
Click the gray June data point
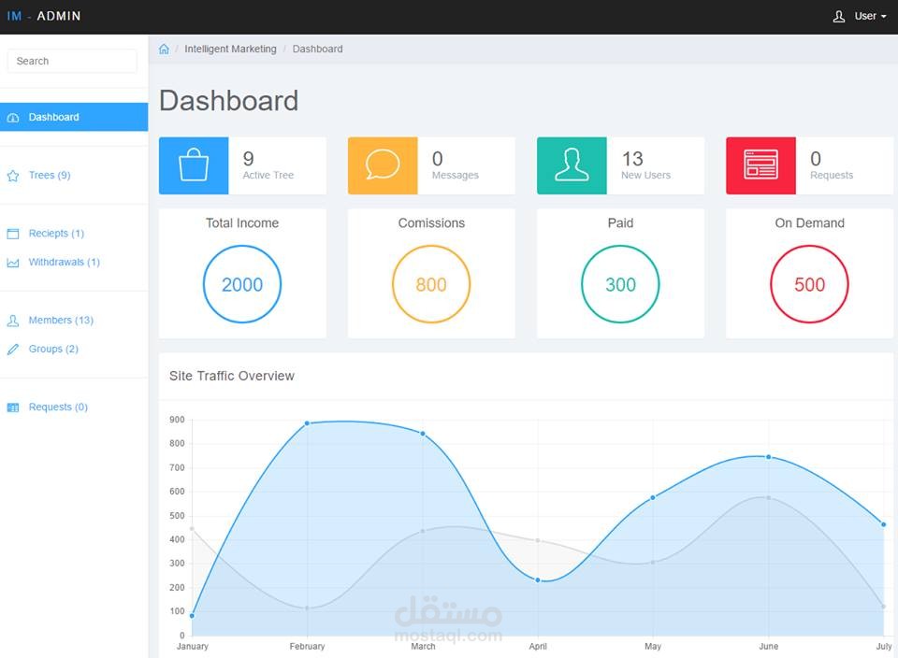point(769,498)
